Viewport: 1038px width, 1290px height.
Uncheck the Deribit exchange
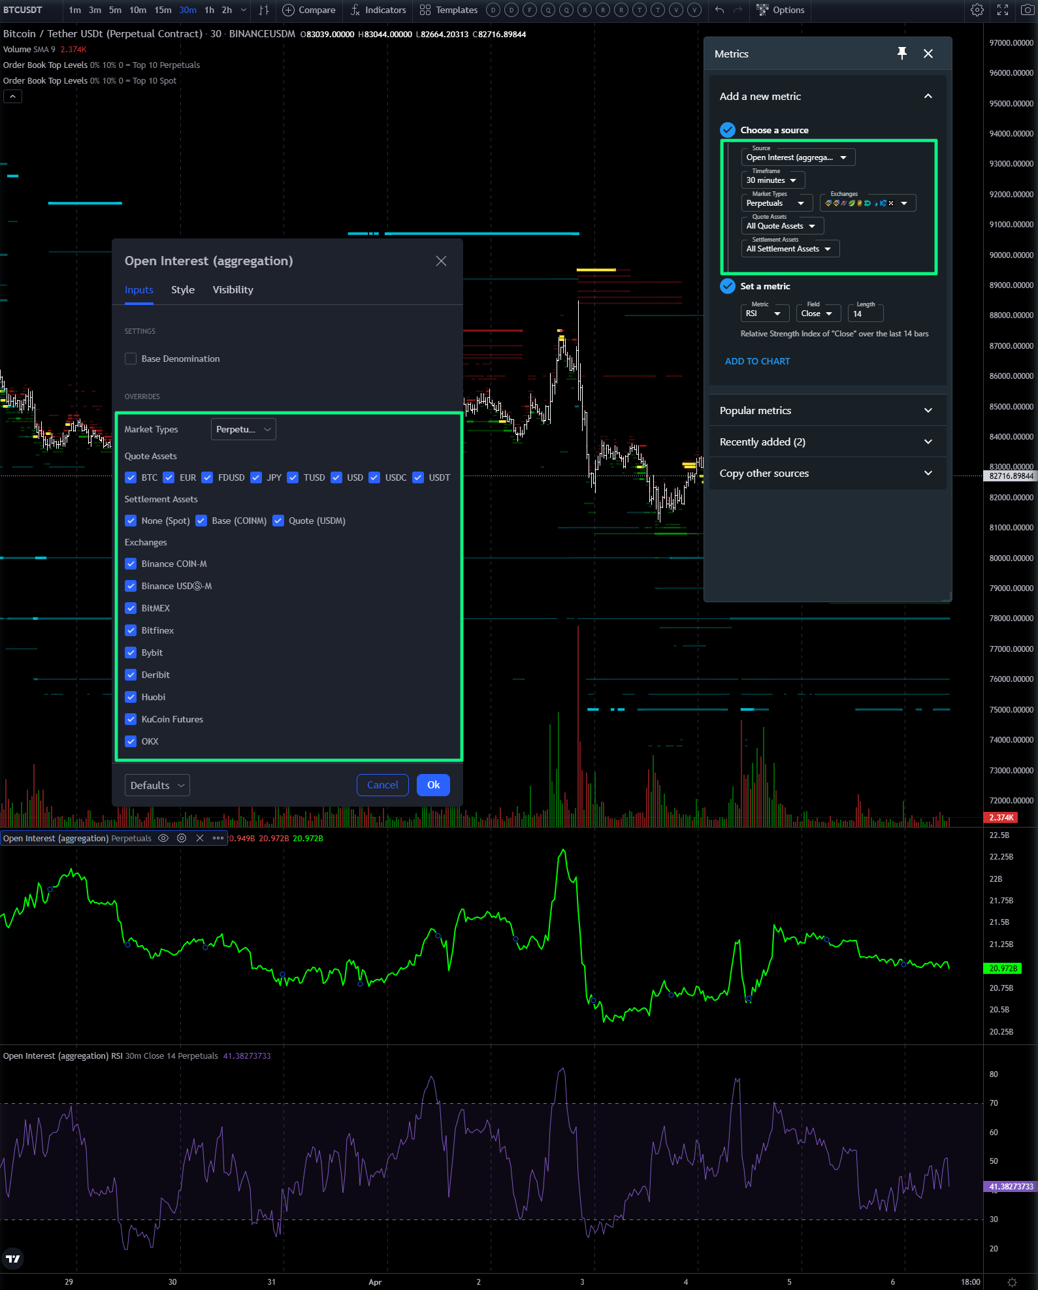click(131, 675)
